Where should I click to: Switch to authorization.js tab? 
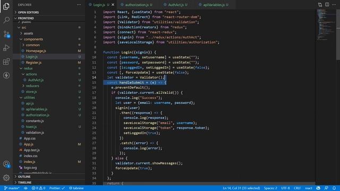(x=137, y=5)
